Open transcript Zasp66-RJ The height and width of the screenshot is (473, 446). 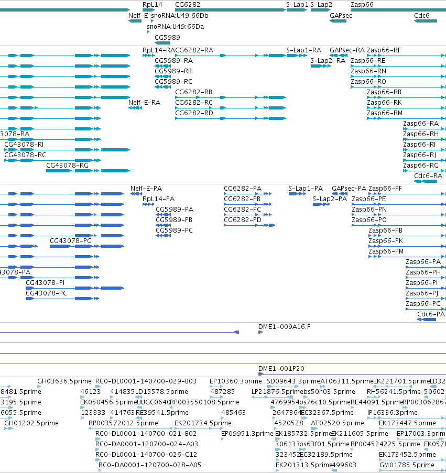[420, 155]
